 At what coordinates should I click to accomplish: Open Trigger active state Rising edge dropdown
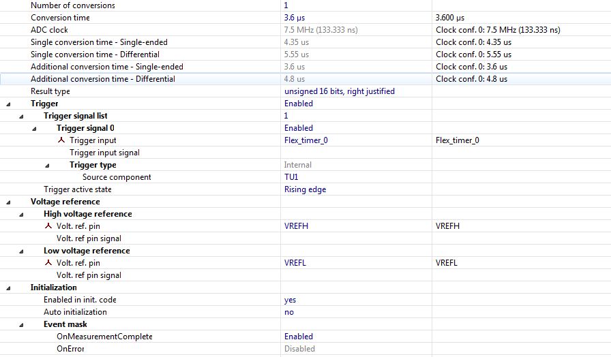pyautogui.click(x=305, y=189)
